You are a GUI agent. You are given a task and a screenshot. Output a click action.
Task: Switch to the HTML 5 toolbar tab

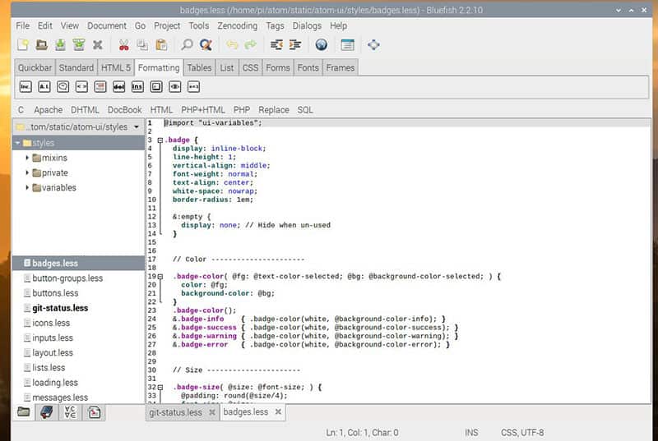point(115,67)
